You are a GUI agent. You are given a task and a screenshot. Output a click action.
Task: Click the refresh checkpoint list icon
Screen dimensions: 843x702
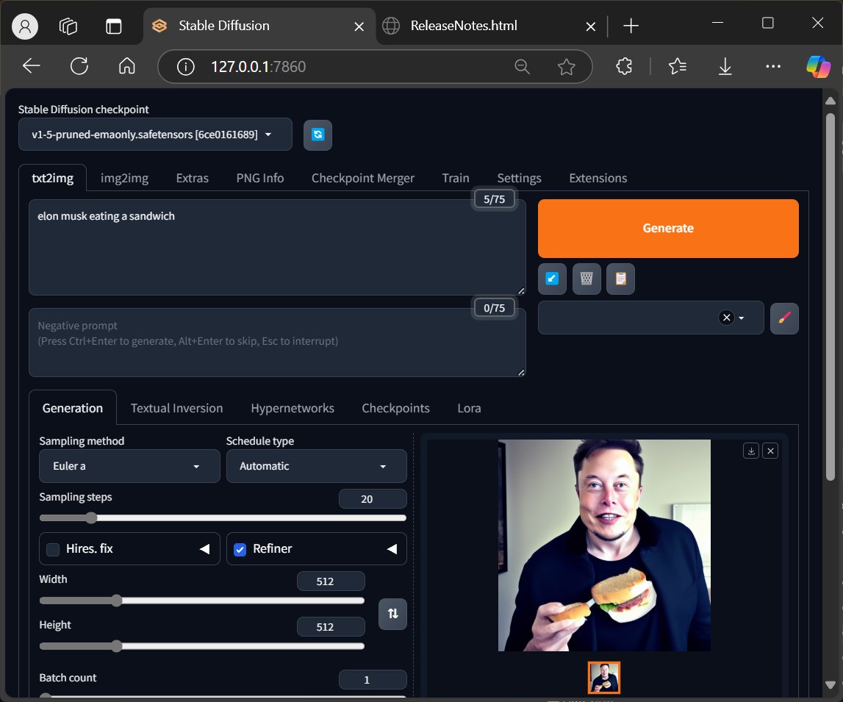pos(318,135)
